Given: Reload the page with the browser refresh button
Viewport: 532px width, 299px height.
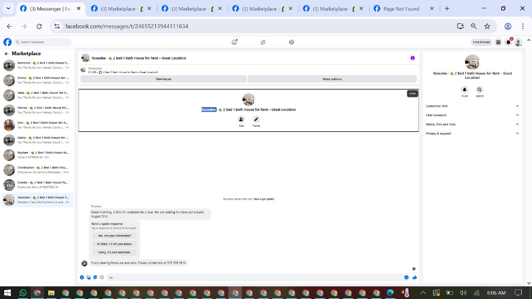Looking at the screenshot, I should click(39, 26).
